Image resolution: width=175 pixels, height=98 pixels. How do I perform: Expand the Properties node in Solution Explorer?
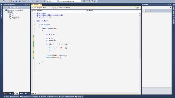[7, 14]
